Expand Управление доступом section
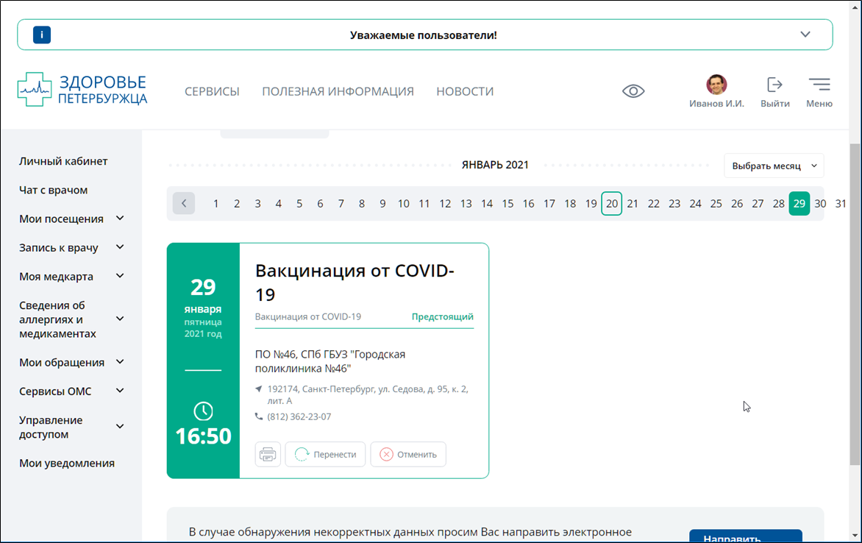 click(x=120, y=426)
